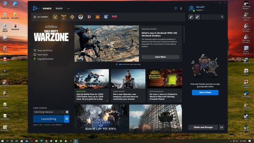Click the globe region icon beside game version
The height and width of the screenshot is (143, 254).
coord(67,112)
